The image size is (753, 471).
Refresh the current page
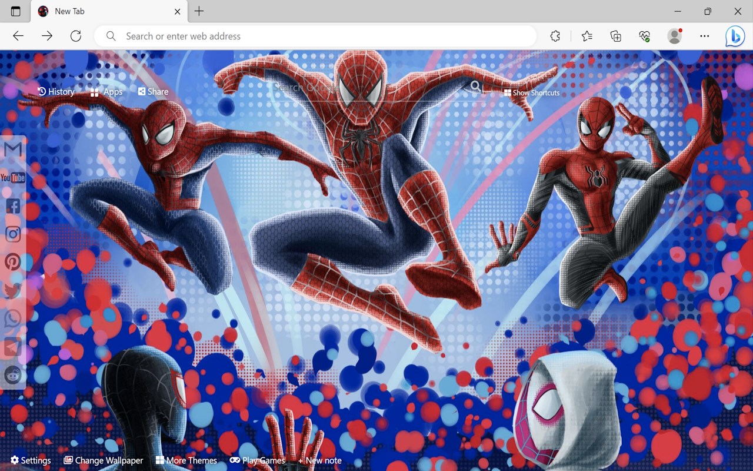76,36
